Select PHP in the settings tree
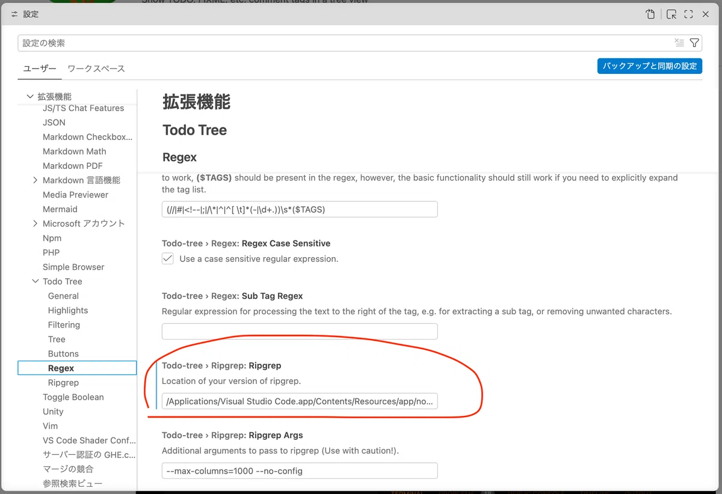 coord(51,252)
